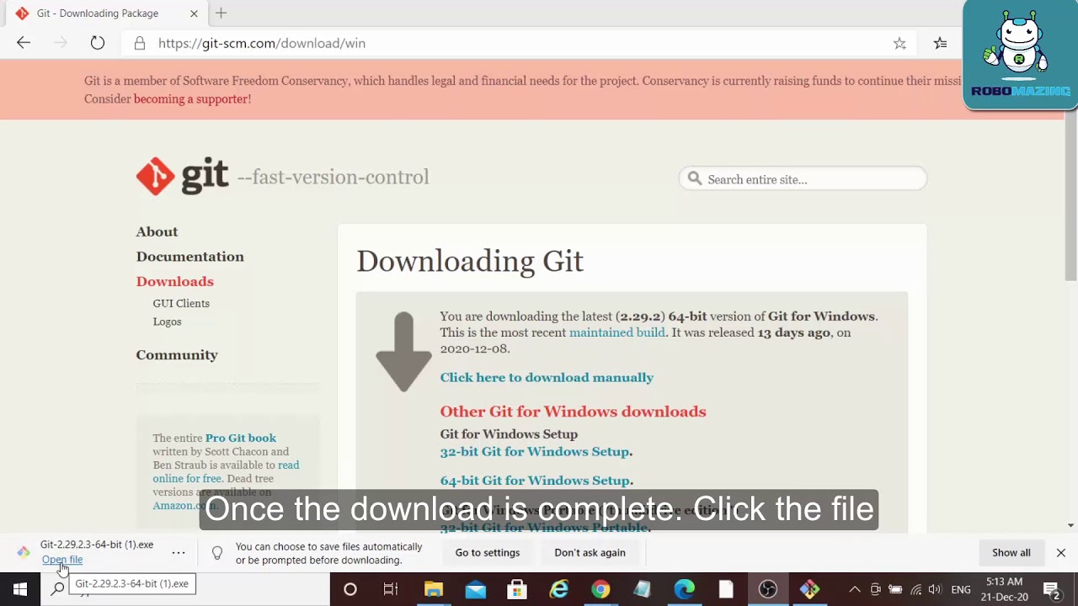Open the About section
This screenshot has width=1078, height=606.
click(x=157, y=231)
